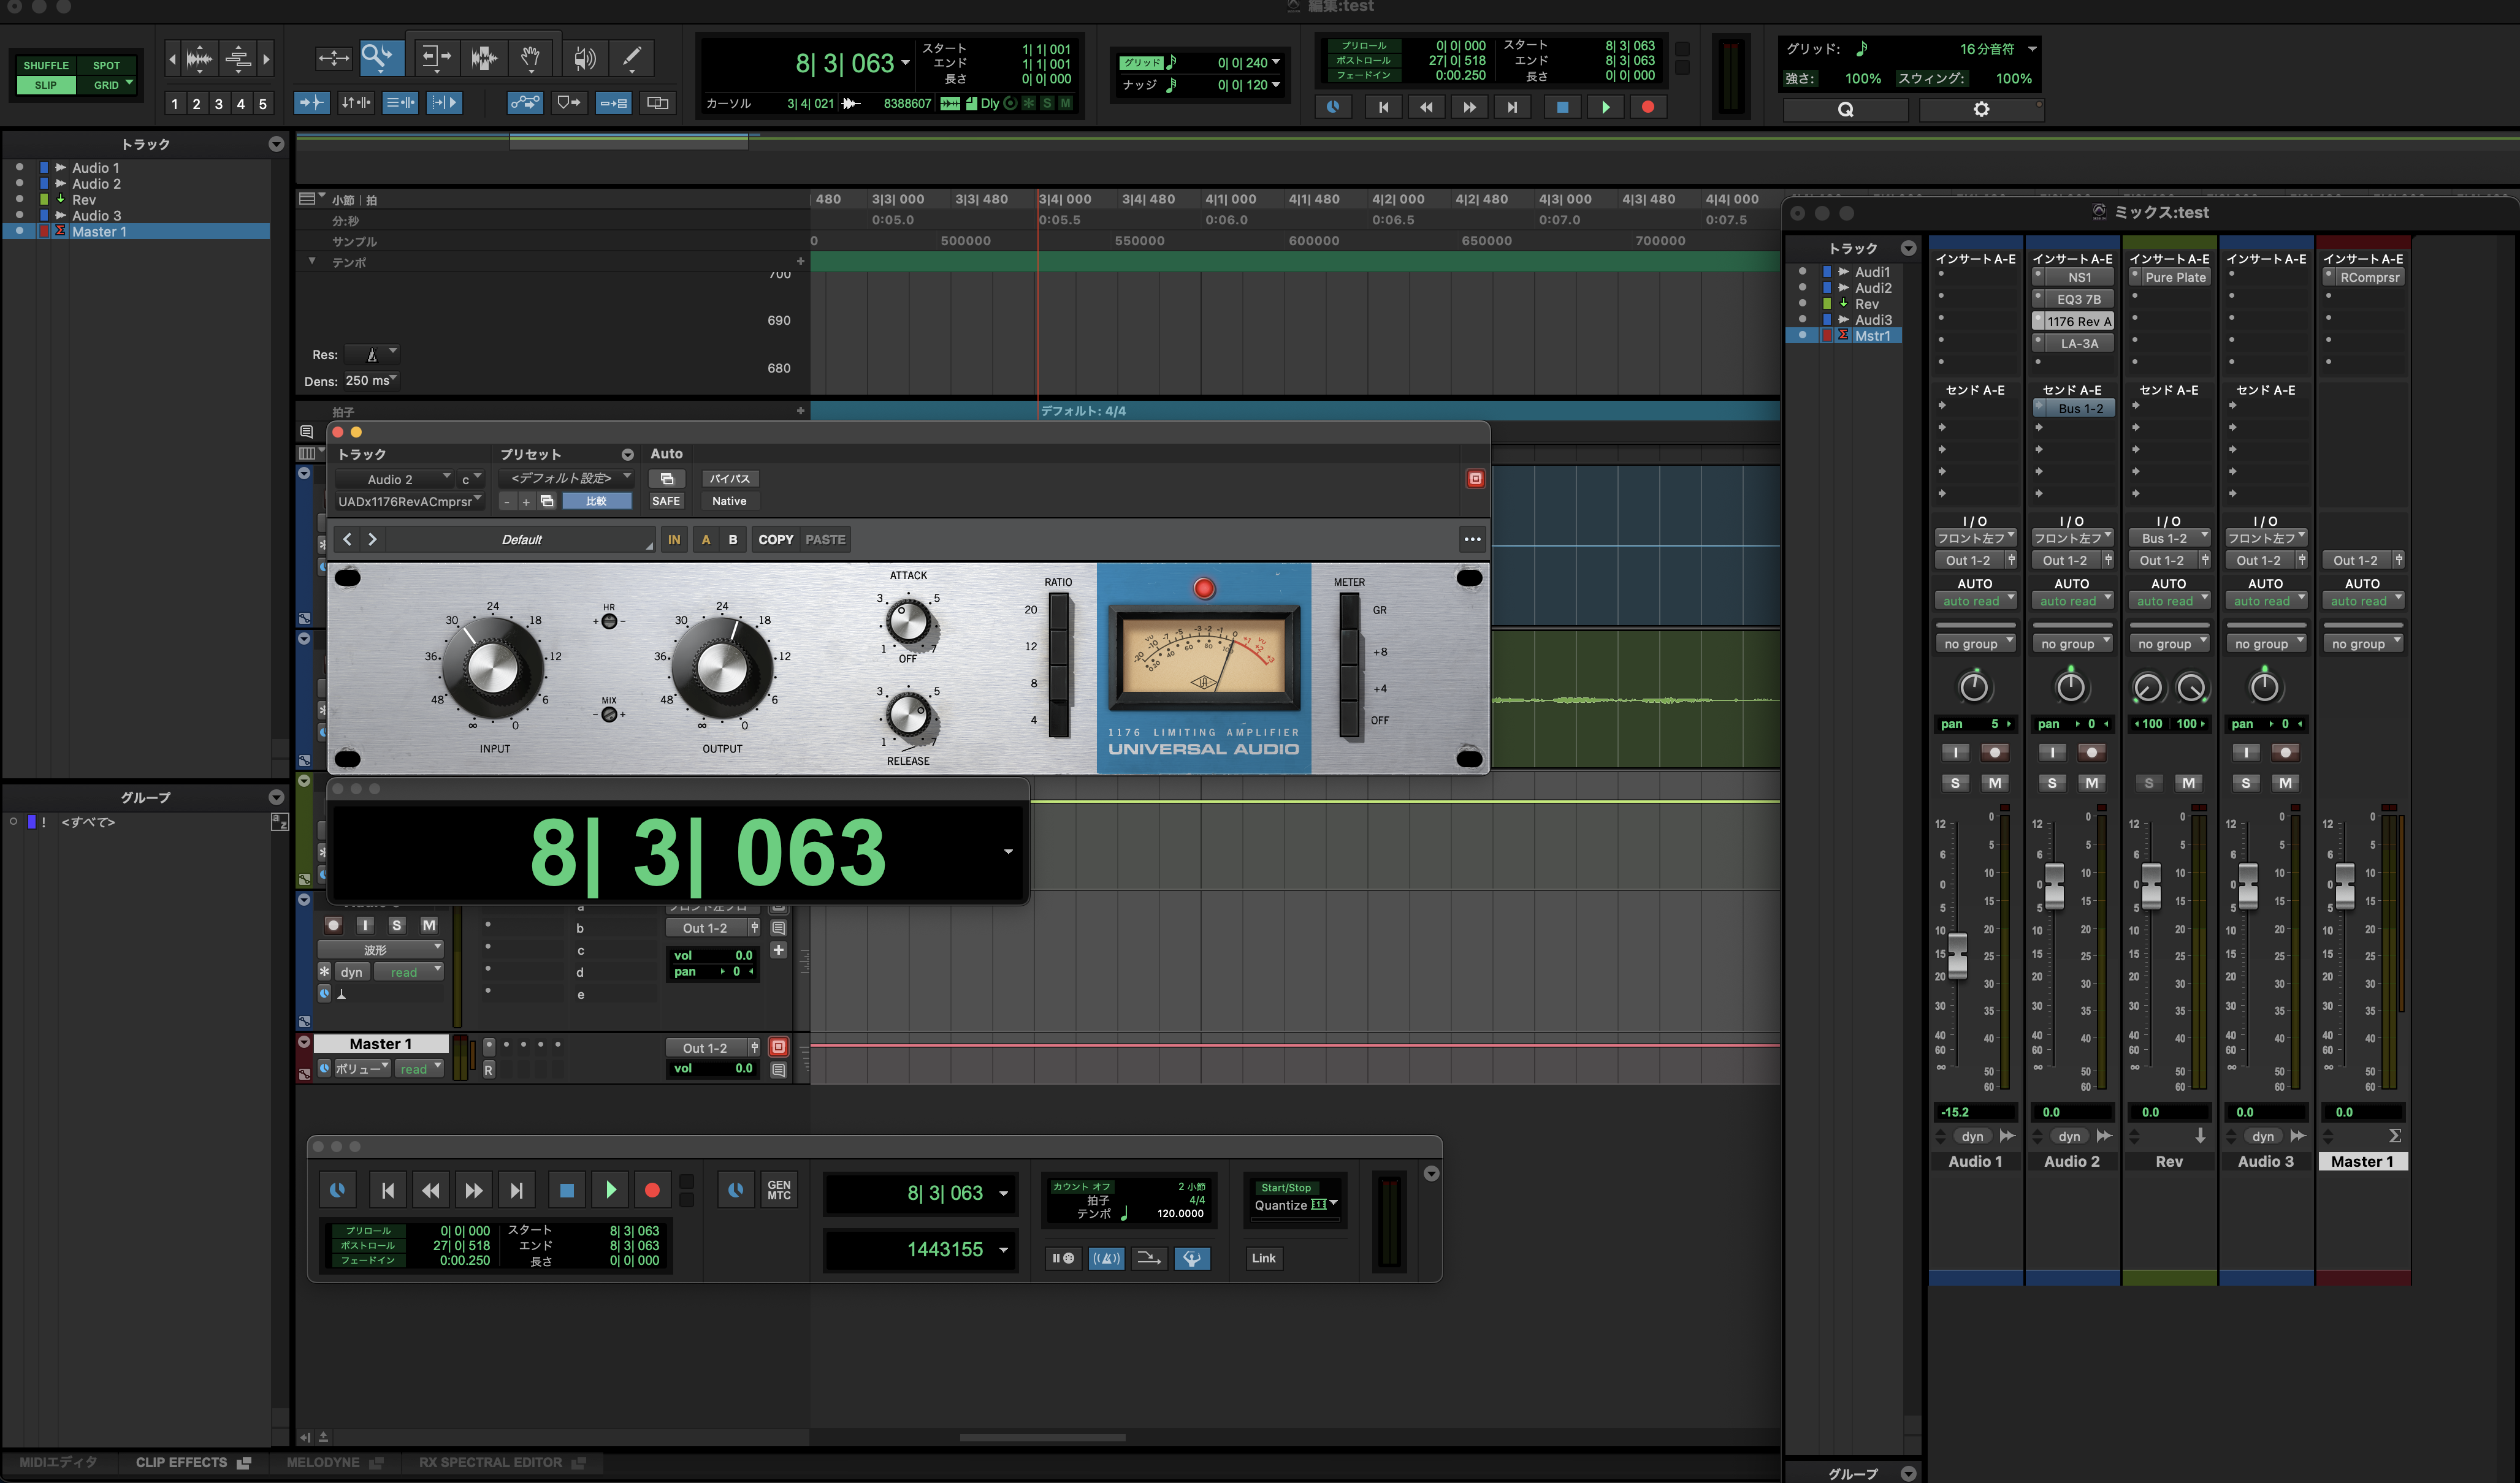Viewport: 2520px width, 1483px height.
Task: Click Fast Forward in floating transport
Action: coord(473,1189)
